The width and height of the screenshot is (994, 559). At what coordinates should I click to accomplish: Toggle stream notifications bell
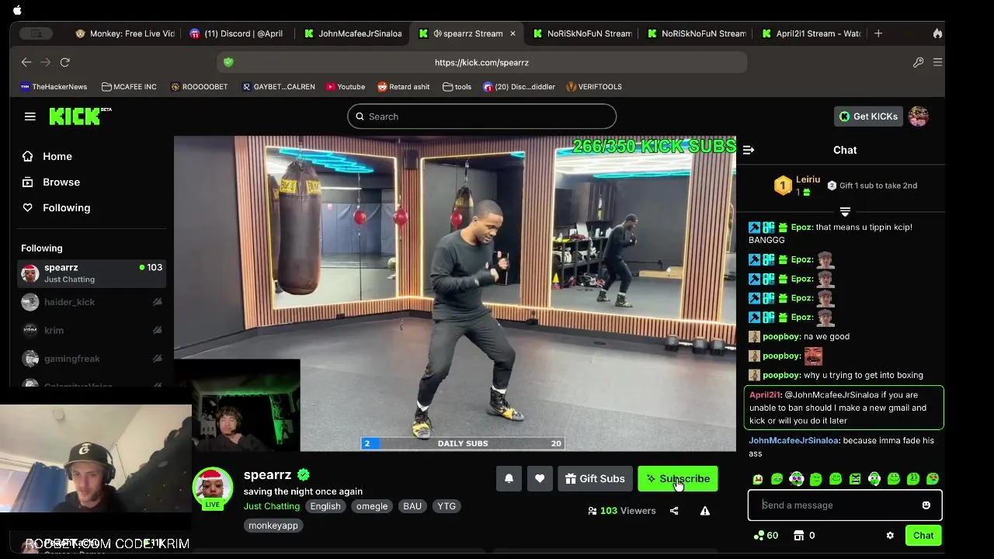tap(509, 479)
